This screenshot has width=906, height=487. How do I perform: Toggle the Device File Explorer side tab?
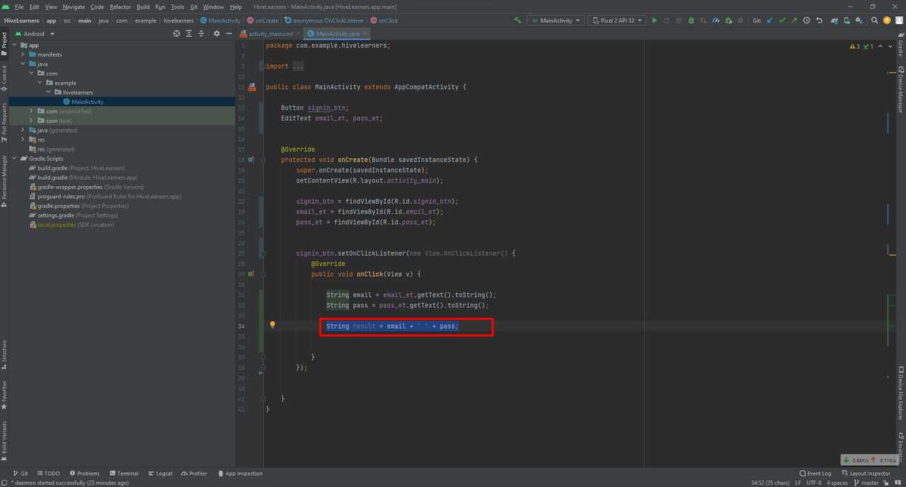(901, 394)
